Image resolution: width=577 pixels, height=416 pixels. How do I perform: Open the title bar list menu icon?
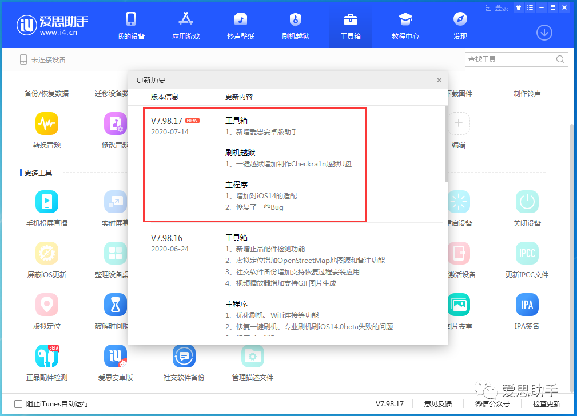tap(530, 8)
